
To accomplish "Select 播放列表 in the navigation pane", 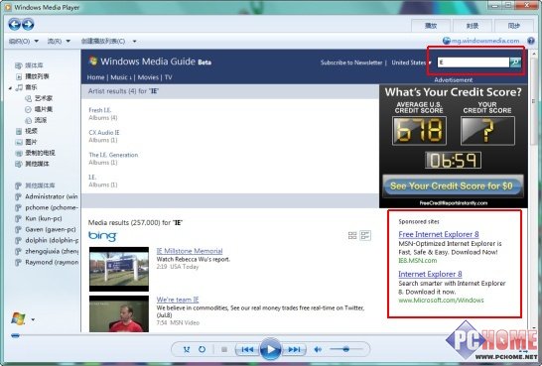I will click(x=37, y=76).
